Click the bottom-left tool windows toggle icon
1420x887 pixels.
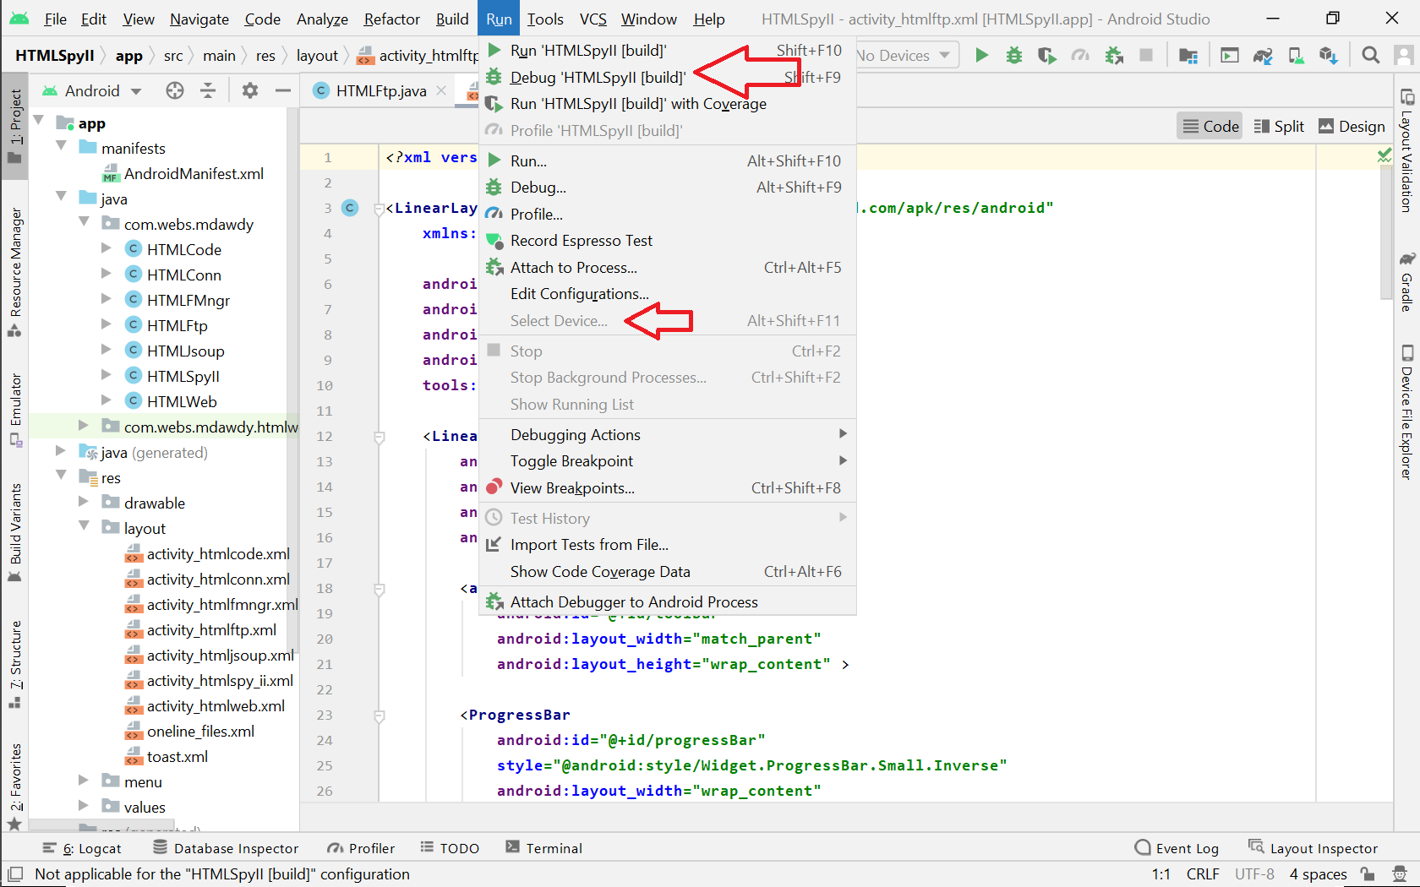(x=14, y=874)
